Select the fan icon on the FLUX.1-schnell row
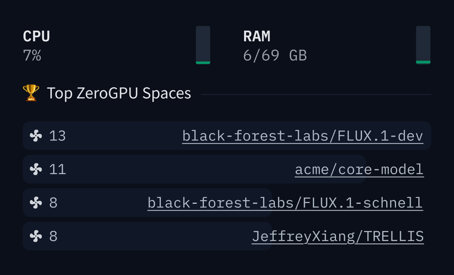Viewport: 454px width, 275px height. coord(36,203)
